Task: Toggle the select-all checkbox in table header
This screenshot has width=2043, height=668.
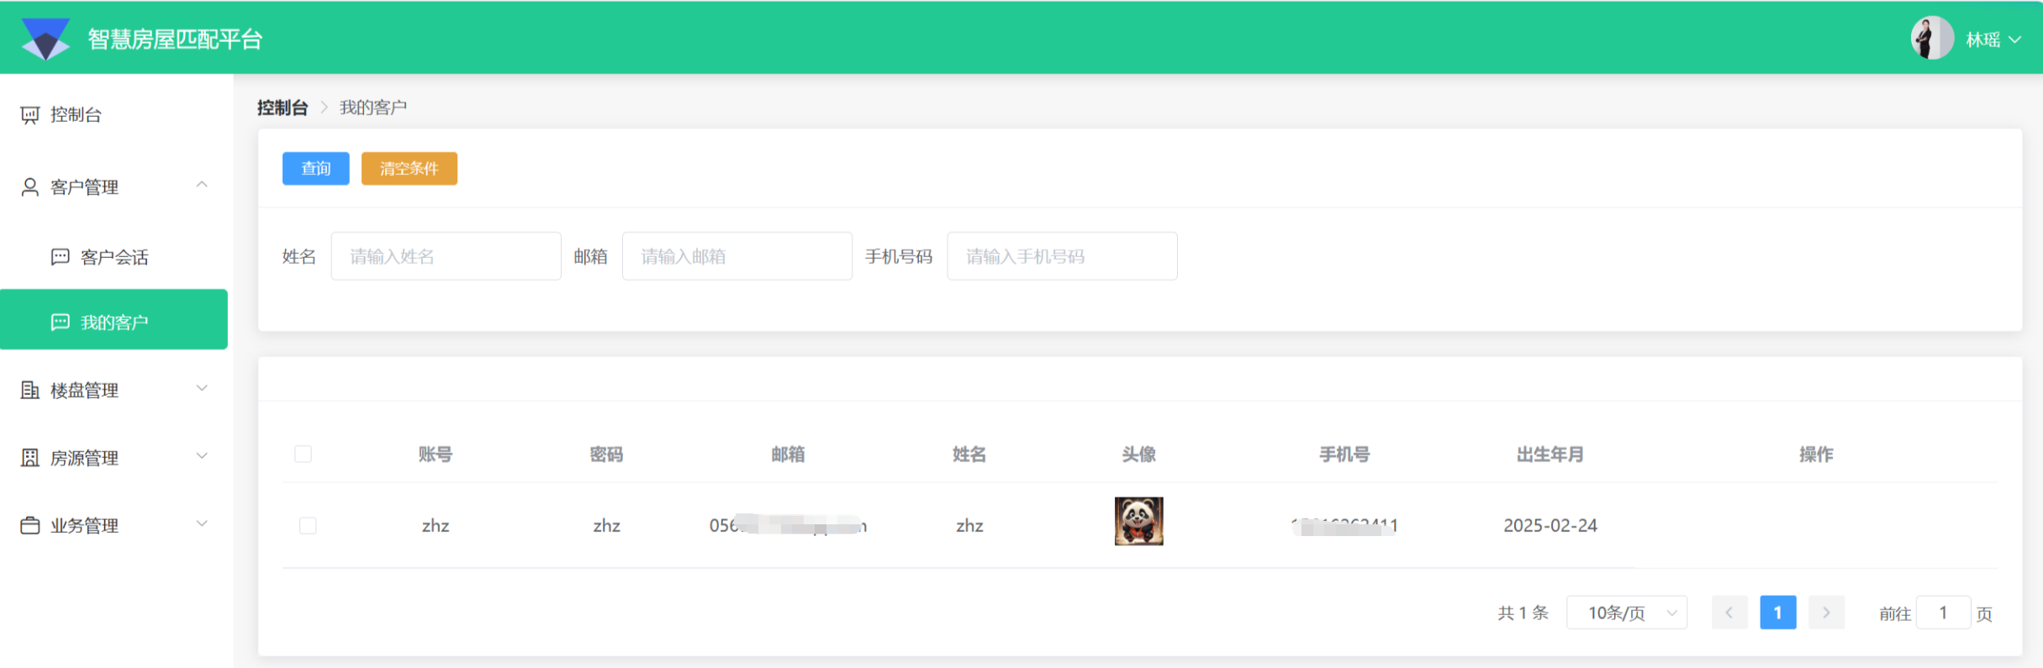Action: click(304, 454)
